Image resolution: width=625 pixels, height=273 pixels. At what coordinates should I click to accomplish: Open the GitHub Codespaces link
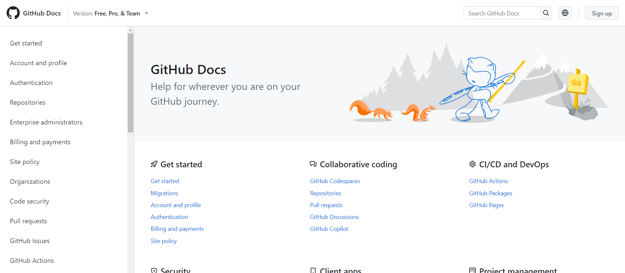[x=335, y=181]
